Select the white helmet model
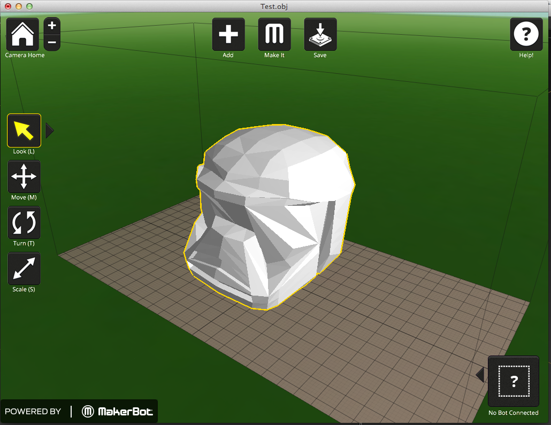 tap(270, 217)
